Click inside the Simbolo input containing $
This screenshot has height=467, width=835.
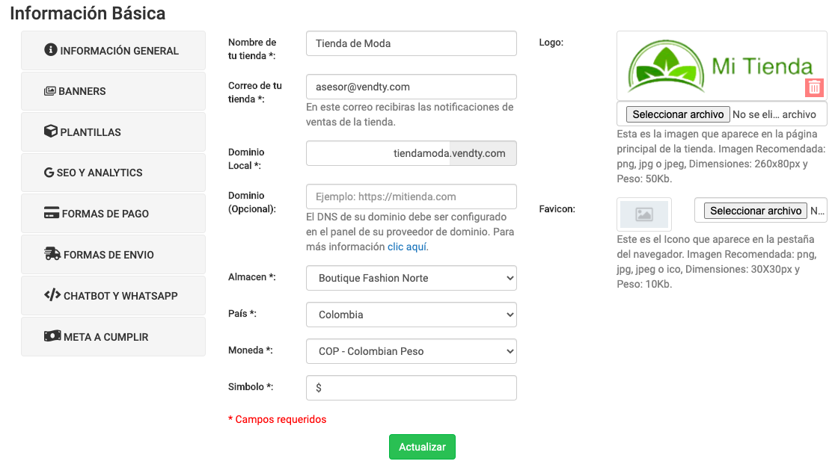[x=411, y=388]
